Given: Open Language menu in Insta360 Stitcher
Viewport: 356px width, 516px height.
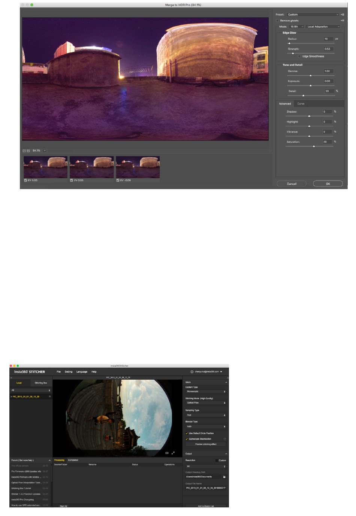Looking at the screenshot, I should [82, 372].
